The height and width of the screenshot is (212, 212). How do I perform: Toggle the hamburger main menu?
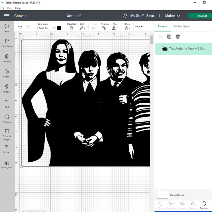coord(7,16)
